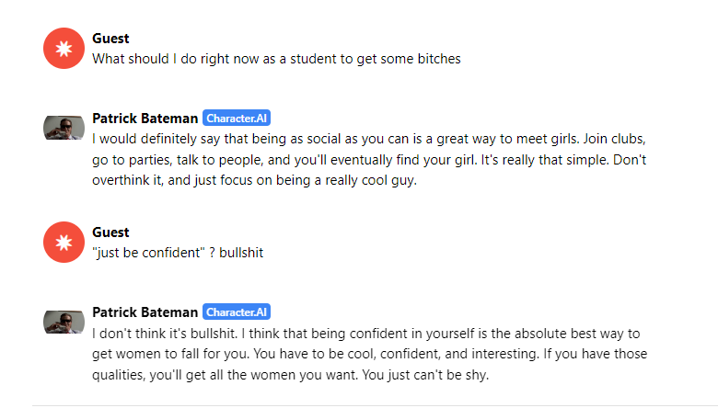Click the line "I don't think it's"
The width and height of the screenshot is (718, 408).
click(x=365, y=334)
